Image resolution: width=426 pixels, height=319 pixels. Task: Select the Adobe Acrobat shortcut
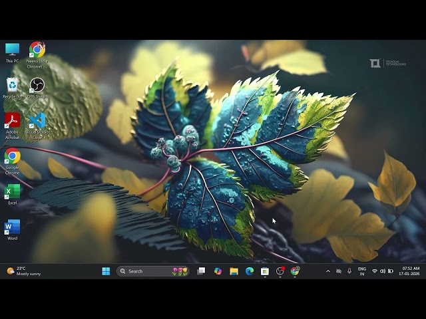[x=12, y=126]
